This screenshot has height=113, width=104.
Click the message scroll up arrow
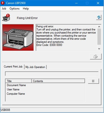click(x=99, y=27)
